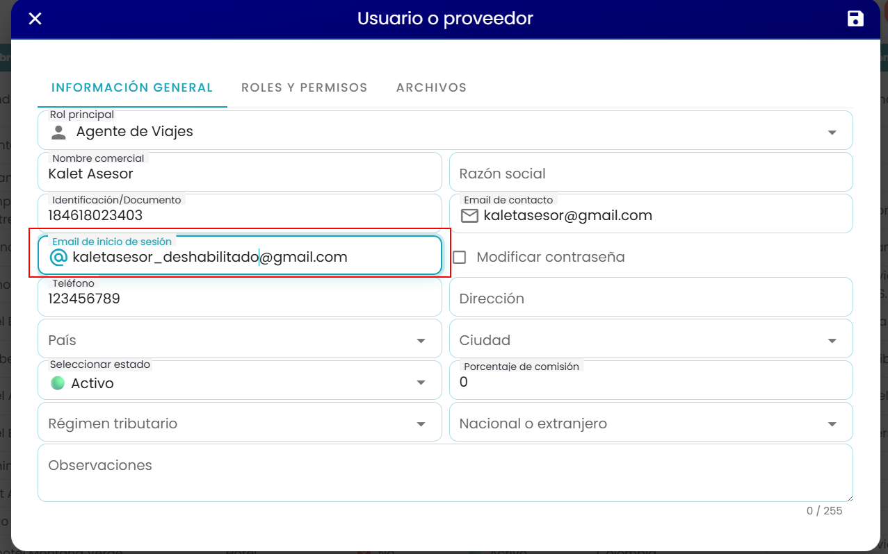Close the Usuario o proveedor dialog

[x=35, y=19]
